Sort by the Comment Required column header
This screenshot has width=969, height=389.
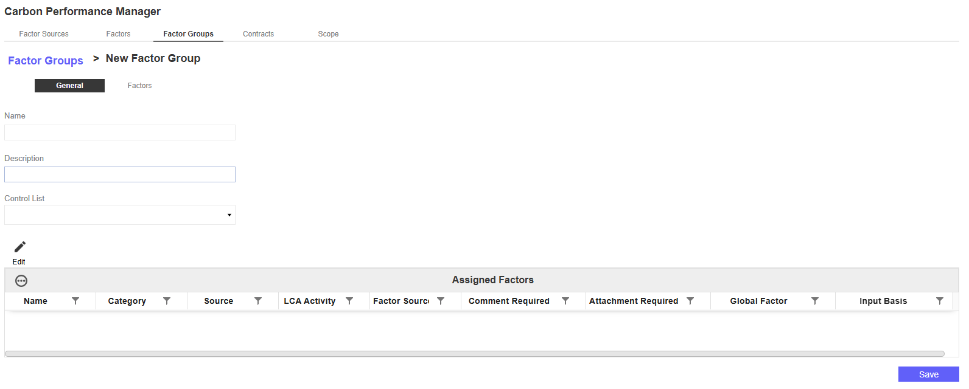click(509, 301)
